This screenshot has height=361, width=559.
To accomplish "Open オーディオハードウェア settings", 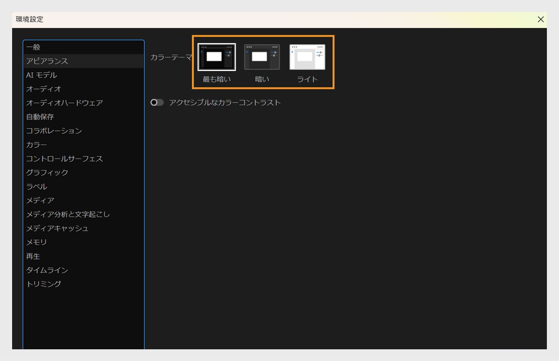I will (84, 103).
